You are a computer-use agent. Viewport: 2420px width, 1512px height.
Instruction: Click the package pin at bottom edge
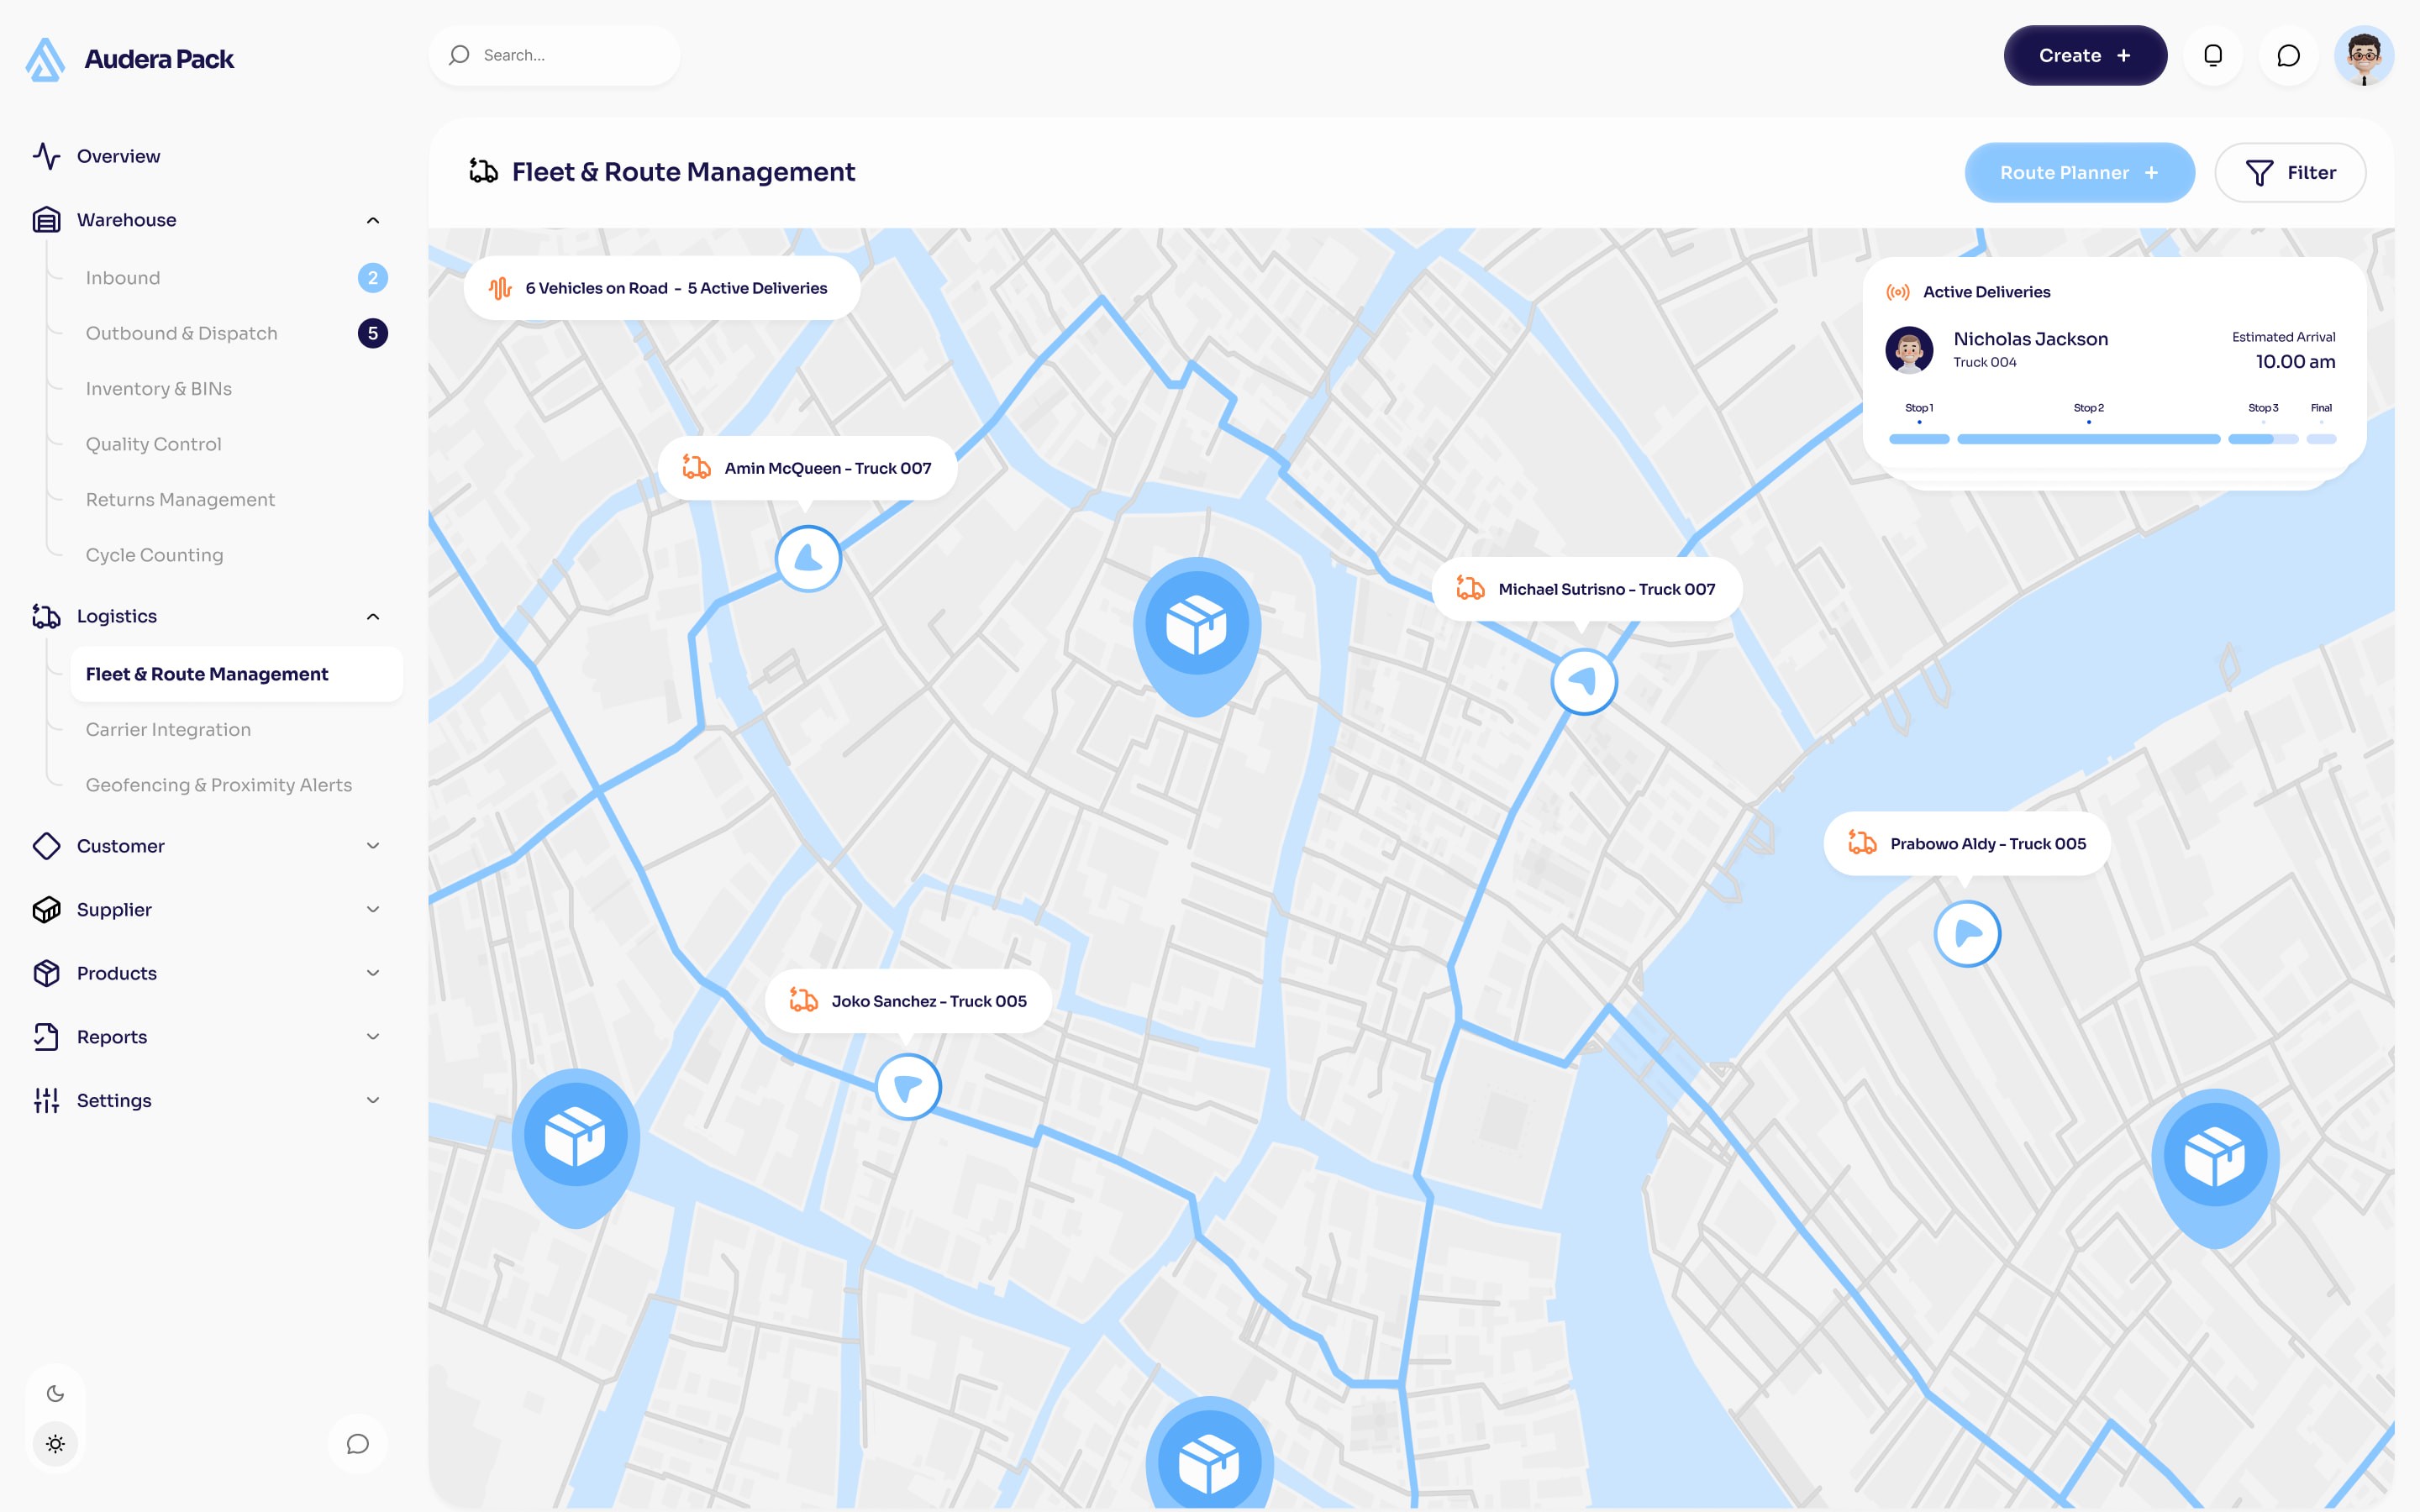pos(1209,1452)
